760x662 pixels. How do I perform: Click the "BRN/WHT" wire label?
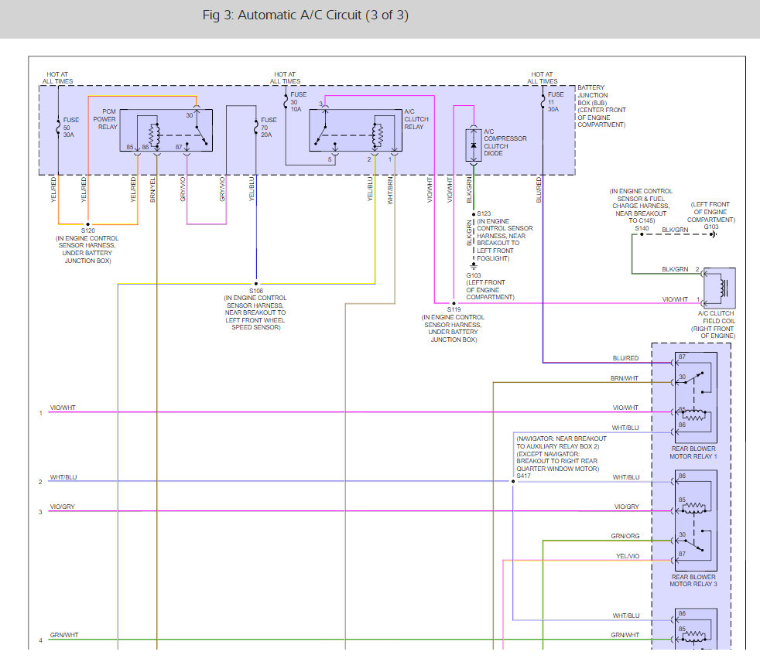click(x=625, y=378)
